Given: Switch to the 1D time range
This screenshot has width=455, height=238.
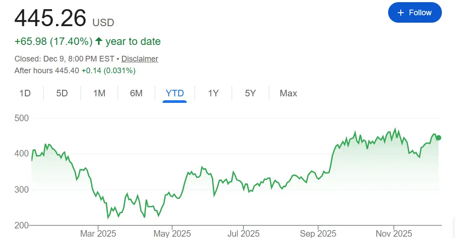Looking at the screenshot, I should (25, 93).
